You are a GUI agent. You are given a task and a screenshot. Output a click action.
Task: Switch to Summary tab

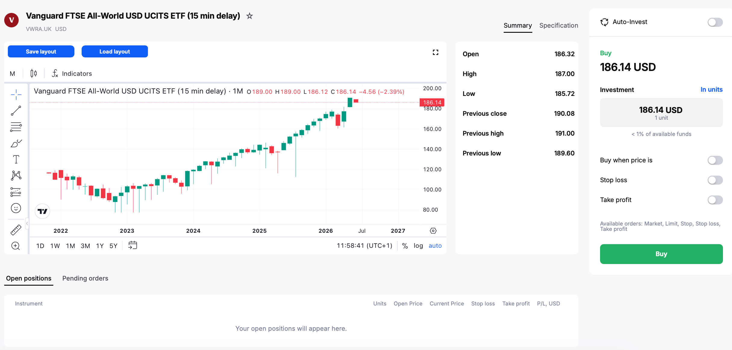coord(518,26)
